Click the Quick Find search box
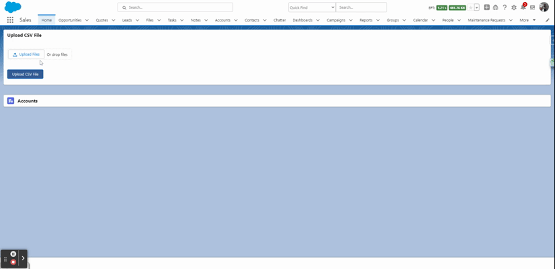The image size is (555, 269). coord(361,7)
